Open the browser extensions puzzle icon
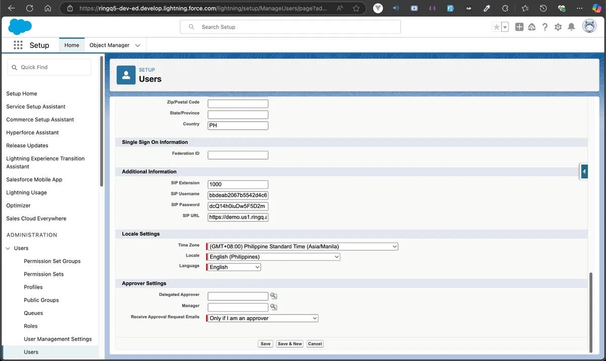606x361 pixels. [x=505, y=9]
